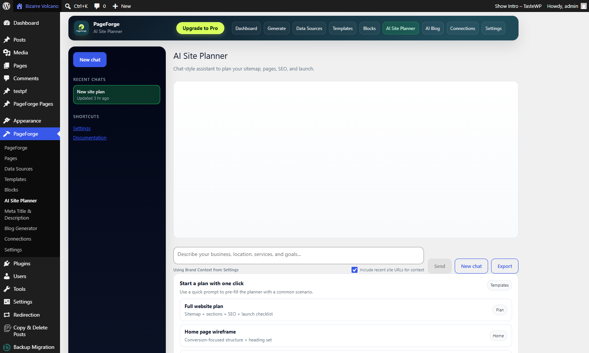Viewport: 589px width, 353px height.
Task: Click the Plan tag on Full website plan
Action: pyautogui.click(x=500, y=310)
